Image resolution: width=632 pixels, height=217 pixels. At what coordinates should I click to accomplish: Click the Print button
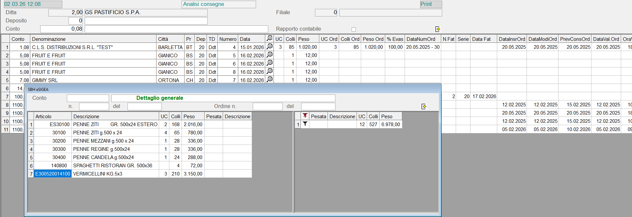coord(430,4)
